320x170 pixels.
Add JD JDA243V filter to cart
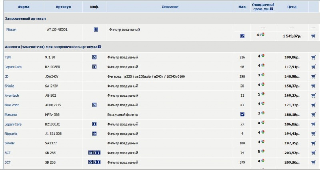coord(313,76)
